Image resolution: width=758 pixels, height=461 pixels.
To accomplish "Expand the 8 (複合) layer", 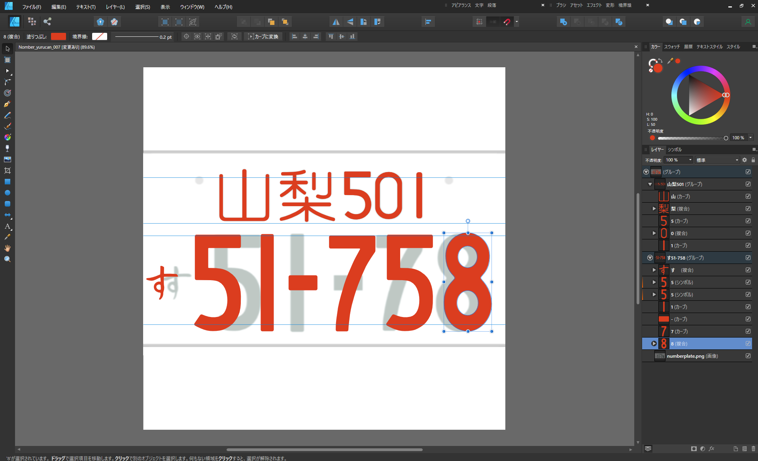I will coord(654,343).
